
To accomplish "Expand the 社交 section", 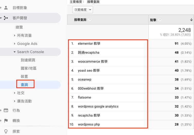I will point(15,93).
